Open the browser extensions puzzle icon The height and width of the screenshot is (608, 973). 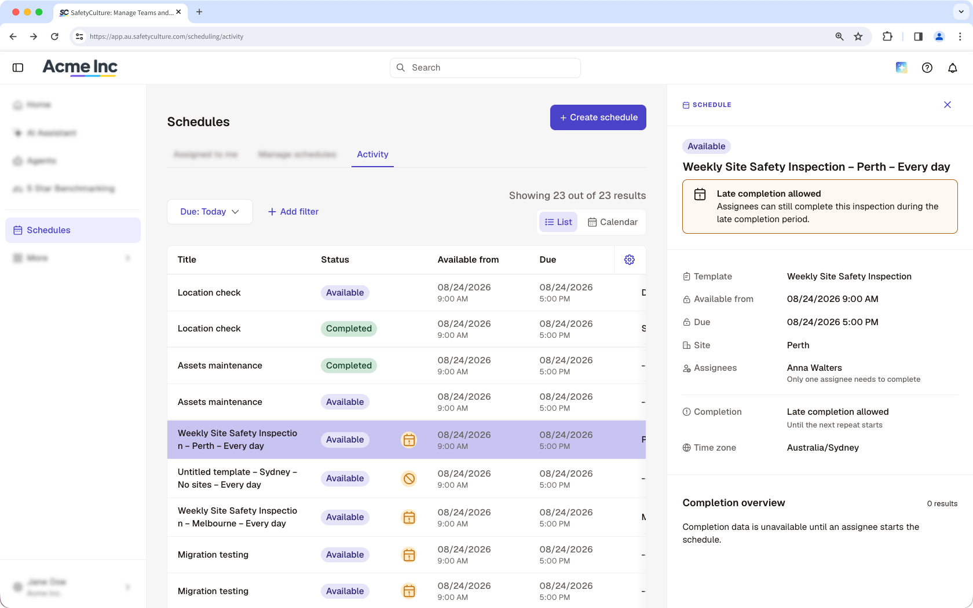(887, 36)
